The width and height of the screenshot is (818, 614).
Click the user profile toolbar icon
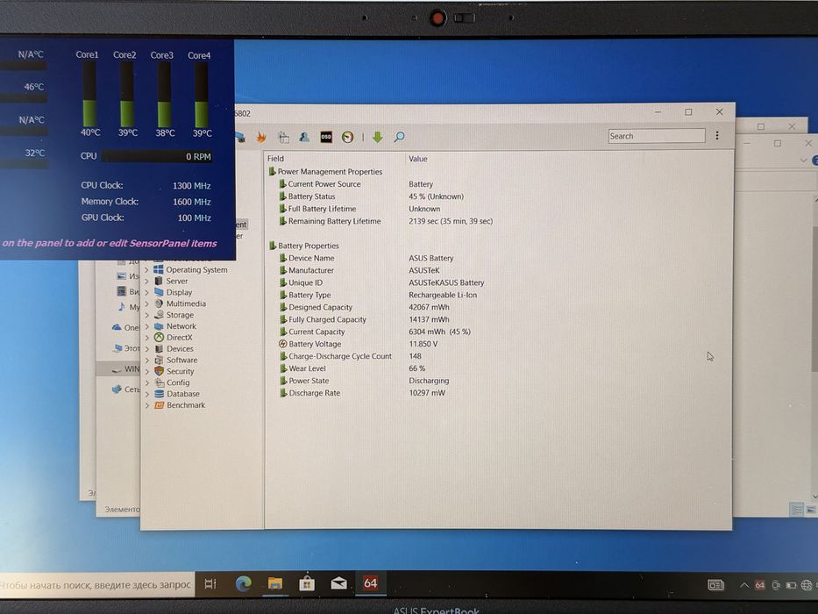(x=304, y=137)
